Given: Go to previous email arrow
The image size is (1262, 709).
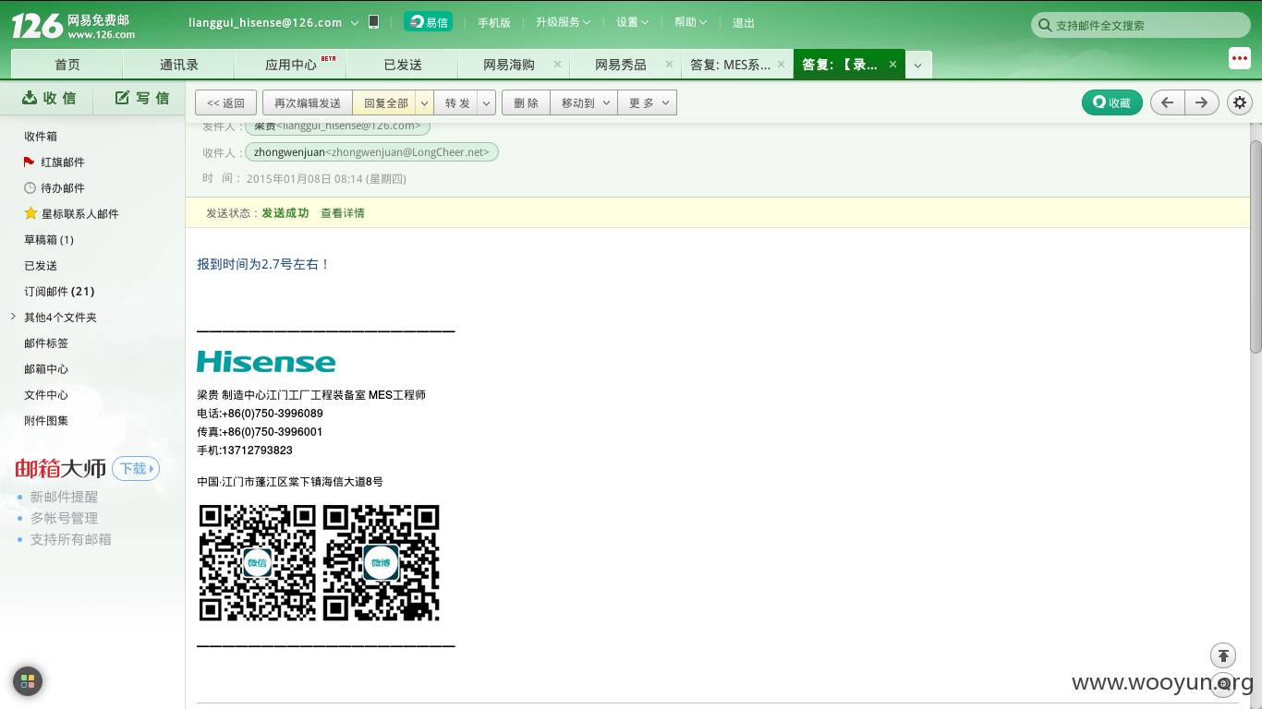Looking at the screenshot, I should coord(1167,102).
